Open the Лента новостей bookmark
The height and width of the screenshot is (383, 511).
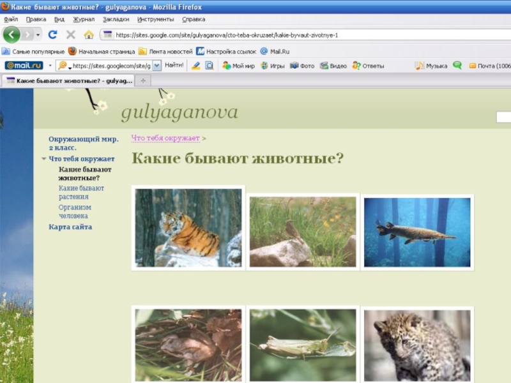[165, 52]
